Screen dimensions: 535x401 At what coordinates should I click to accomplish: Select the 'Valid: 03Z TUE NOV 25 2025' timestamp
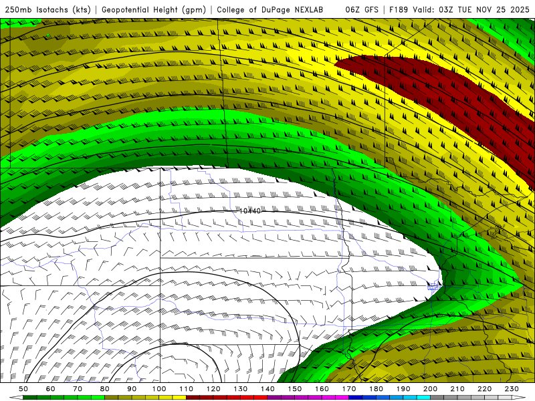[x=471, y=9]
